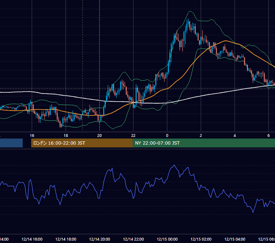
Task: Click the ロンドン 16:00-22:00 JST session bar
Action: pyautogui.click(x=82, y=143)
